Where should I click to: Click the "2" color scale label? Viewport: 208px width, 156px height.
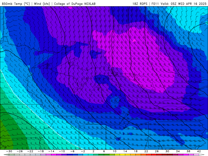pyautogui.click(x=94, y=151)
